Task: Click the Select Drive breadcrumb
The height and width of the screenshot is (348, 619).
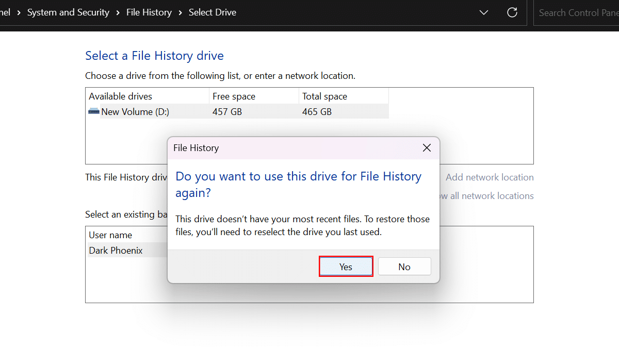Action: point(213,12)
